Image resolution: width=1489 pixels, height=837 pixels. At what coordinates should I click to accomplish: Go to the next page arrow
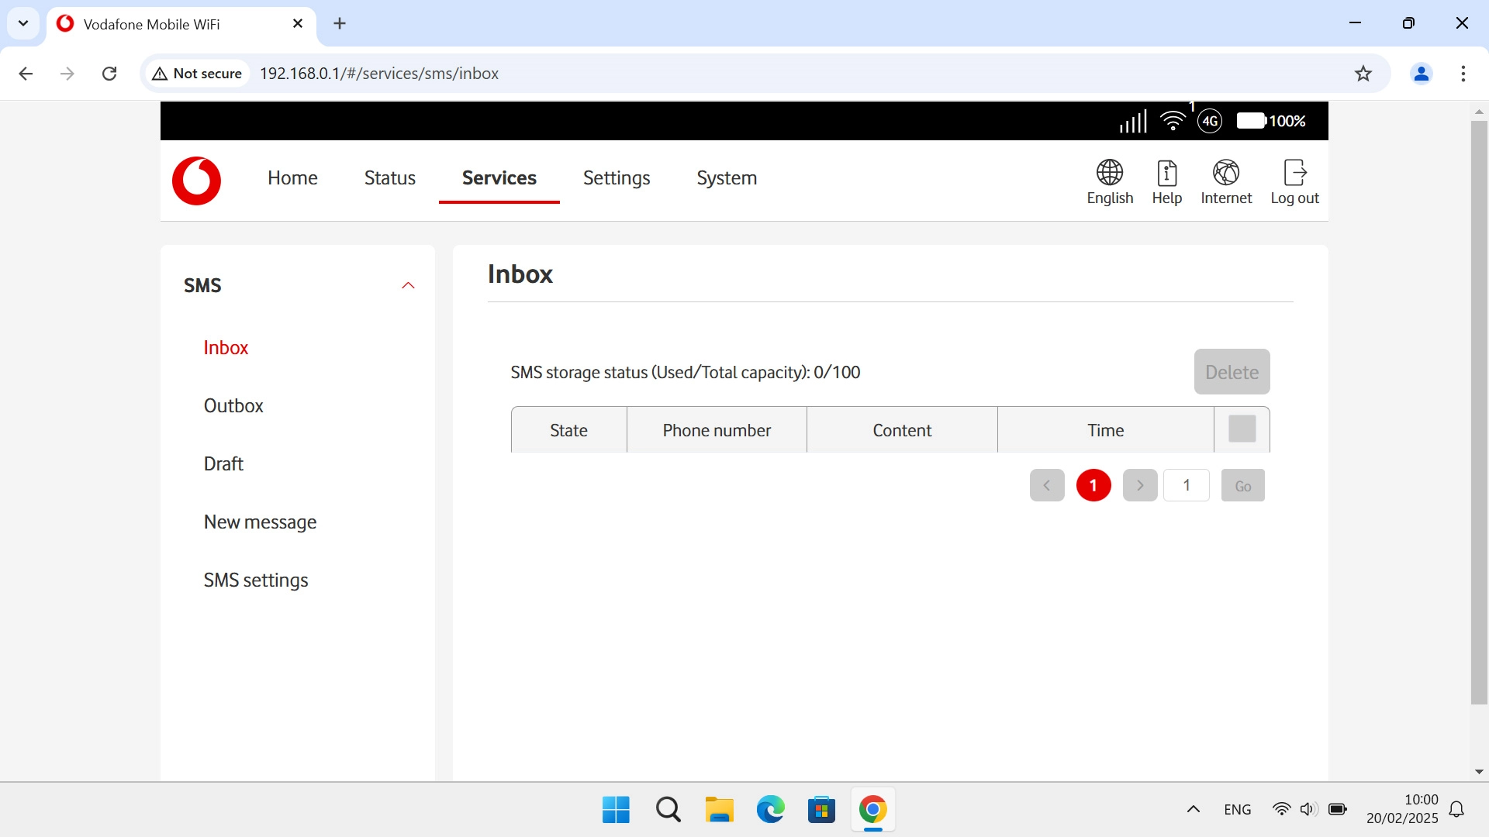[x=1139, y=486]
